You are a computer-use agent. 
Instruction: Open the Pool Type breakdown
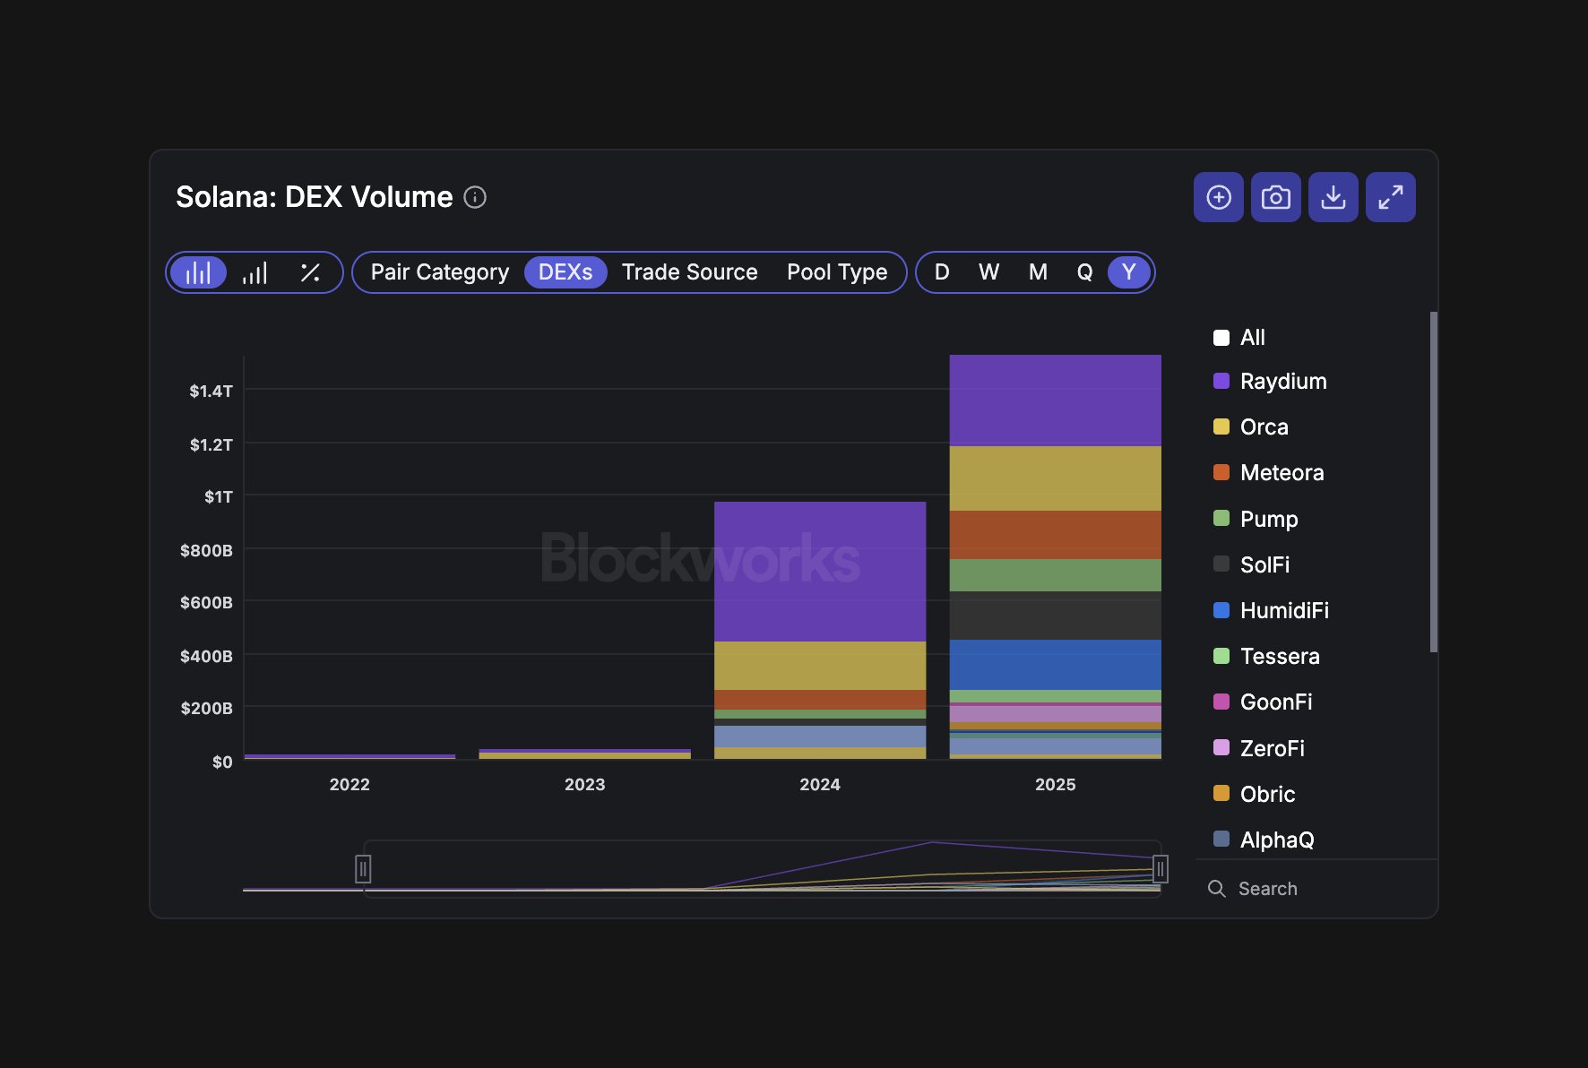coord(837,272)
